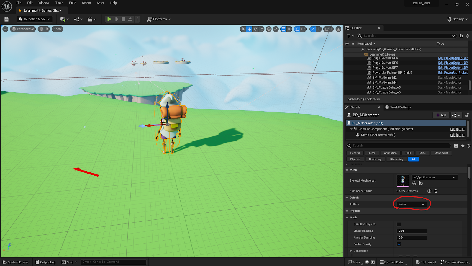Open Edit PlayerButton_BP link for PlayerButton_BP6

453,63
